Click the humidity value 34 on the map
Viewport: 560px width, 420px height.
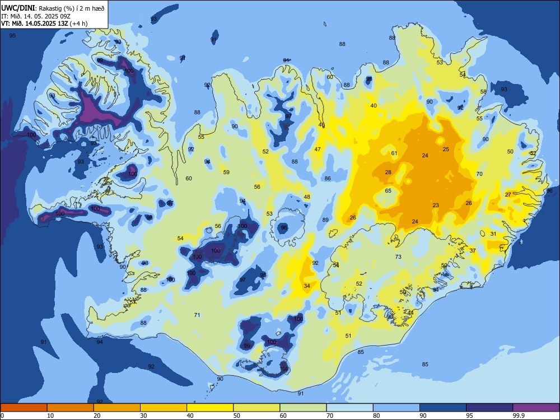(x=307, y=286)
